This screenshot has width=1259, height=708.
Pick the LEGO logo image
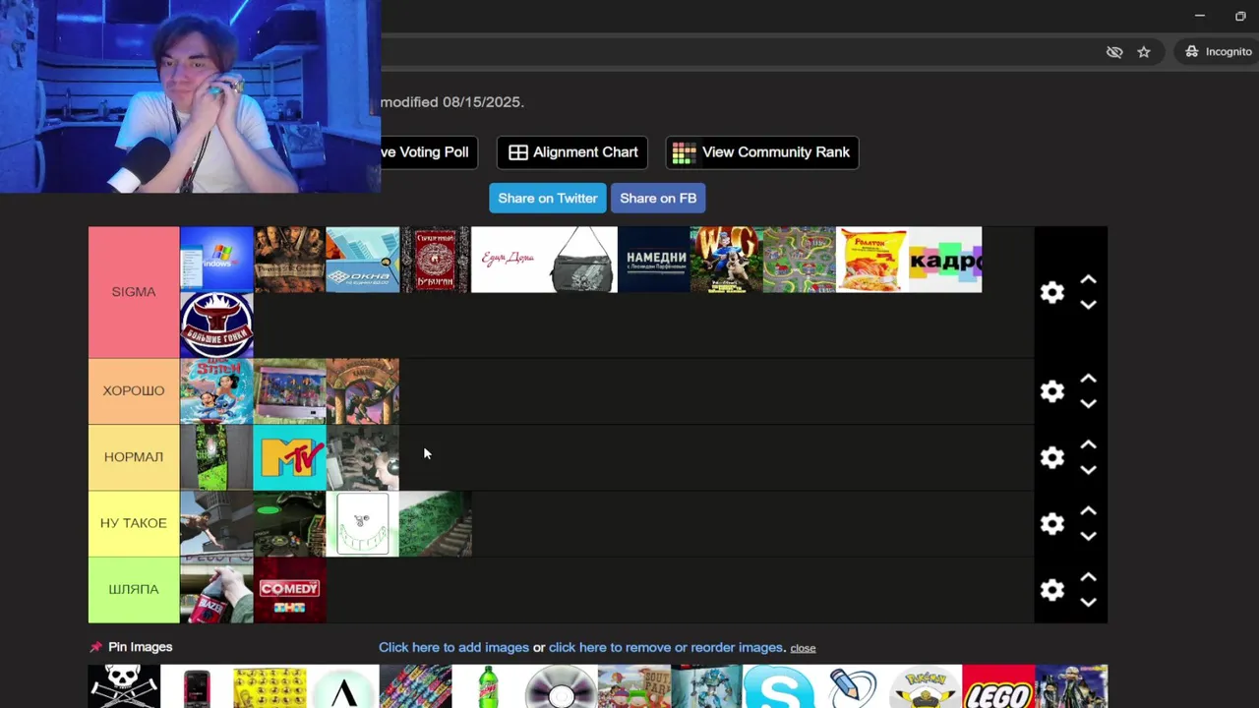point(998,686)
